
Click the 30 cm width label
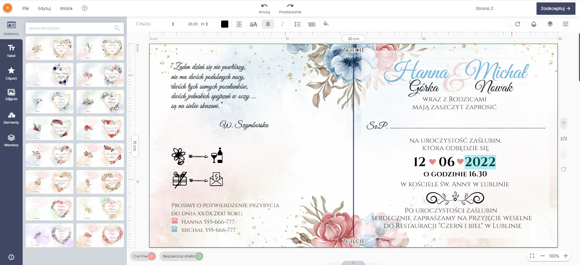pyautogui.click(x=353, y=39)
